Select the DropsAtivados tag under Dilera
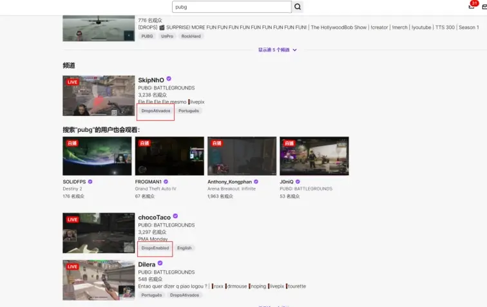 pos(184,295)
